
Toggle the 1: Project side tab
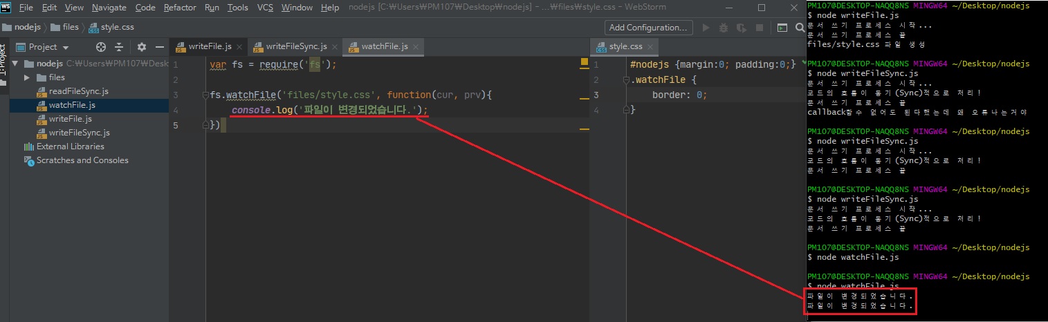(4, 64)
